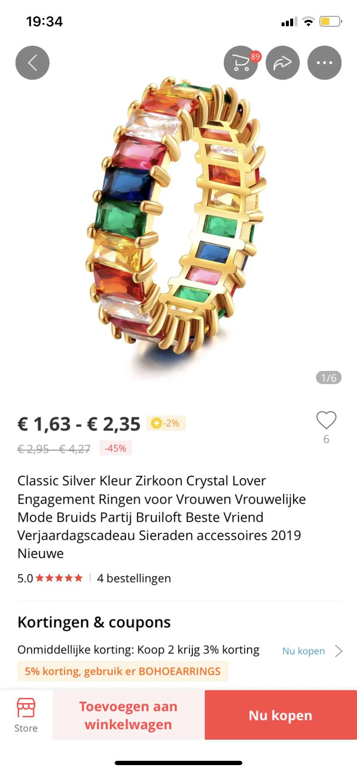Follow the blue Nu kopen link
The width and height of the screenshot is (357, 772).
pos(304,651)
